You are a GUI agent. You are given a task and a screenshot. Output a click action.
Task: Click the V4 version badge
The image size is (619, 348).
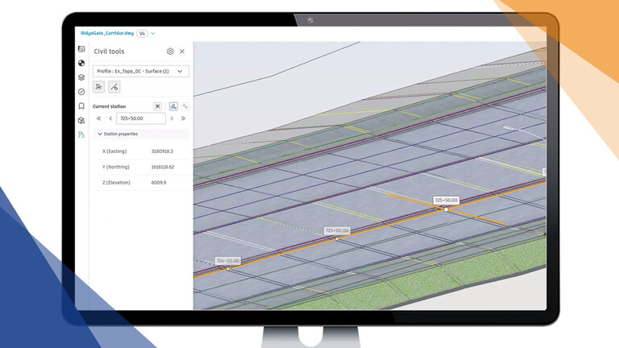142,34
